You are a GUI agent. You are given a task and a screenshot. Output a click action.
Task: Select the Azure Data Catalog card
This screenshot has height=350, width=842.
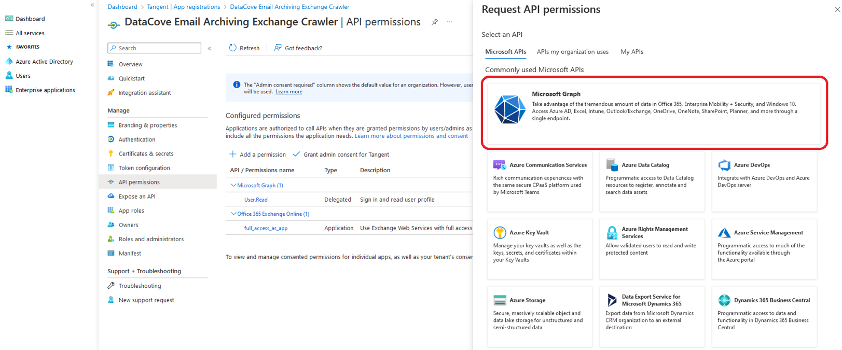click(652, 181)
